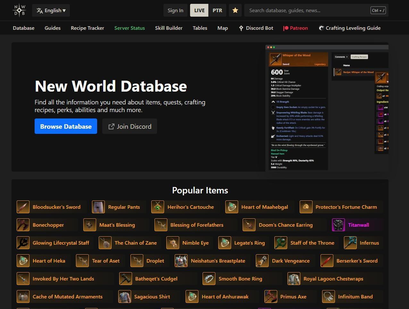Open the Database menu
This screenshot has height=309, width=409.
click(23, 28)
